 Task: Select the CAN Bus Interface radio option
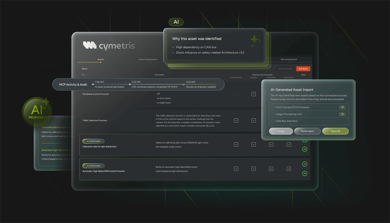point(273,121)
